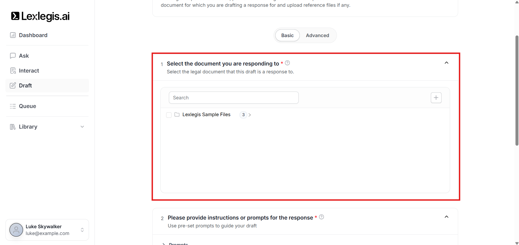
Task: Collapse the instructions or prompts section
Action: pos(446,217)
